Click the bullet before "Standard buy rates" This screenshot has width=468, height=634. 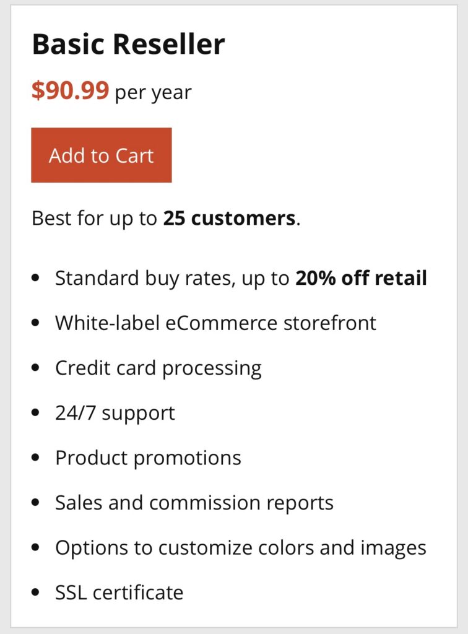click(x=36, y=278)
